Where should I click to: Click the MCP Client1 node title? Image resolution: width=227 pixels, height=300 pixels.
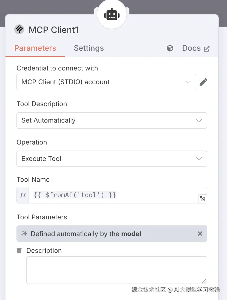pyautogui.click(x=54, y=30)
